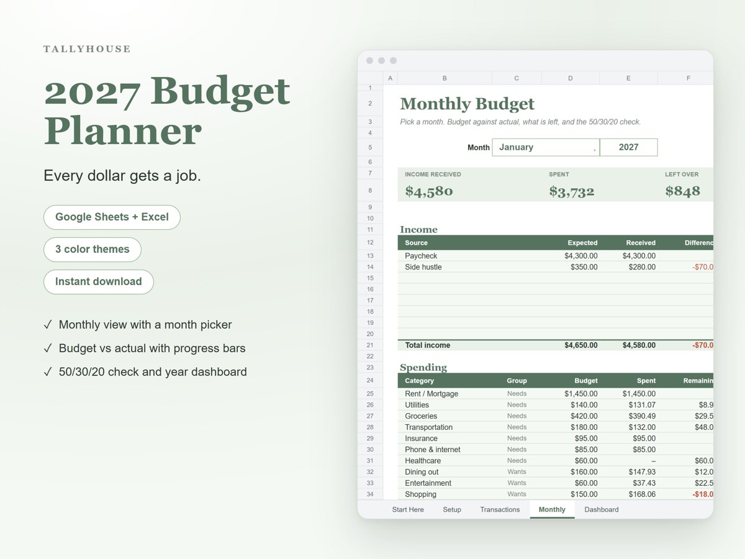The image size is (745, 559).
Task: Select column B header
Action: pos(445,78)
